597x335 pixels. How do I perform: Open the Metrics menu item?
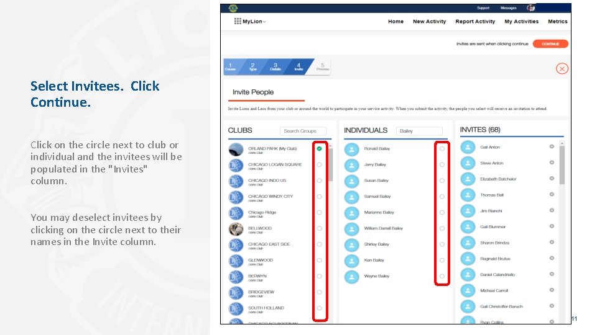point(557,22)
